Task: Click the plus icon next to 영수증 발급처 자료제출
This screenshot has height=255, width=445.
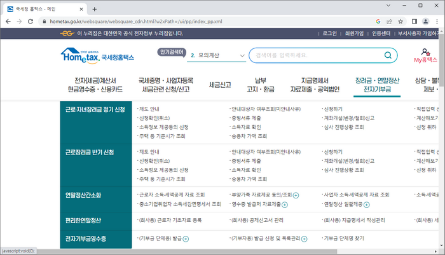Action: [285, 205]
